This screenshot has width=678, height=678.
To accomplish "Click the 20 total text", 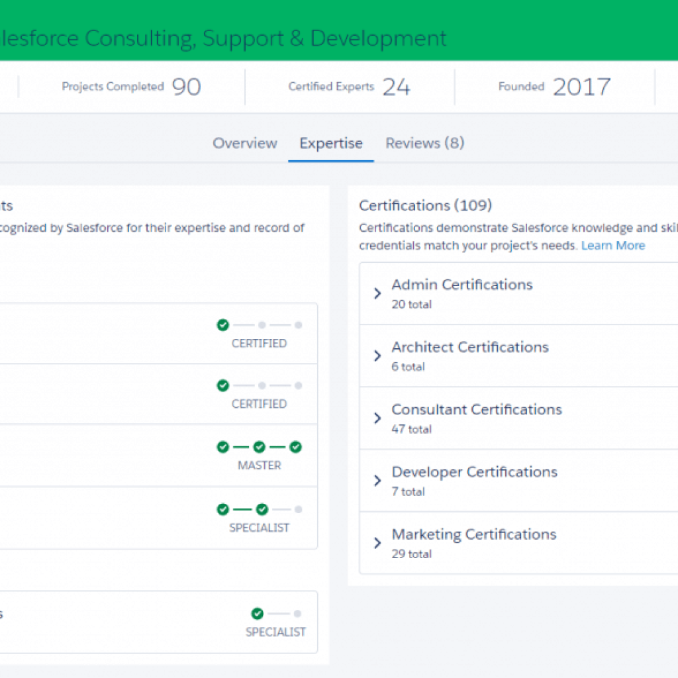I will pos(412,305).
